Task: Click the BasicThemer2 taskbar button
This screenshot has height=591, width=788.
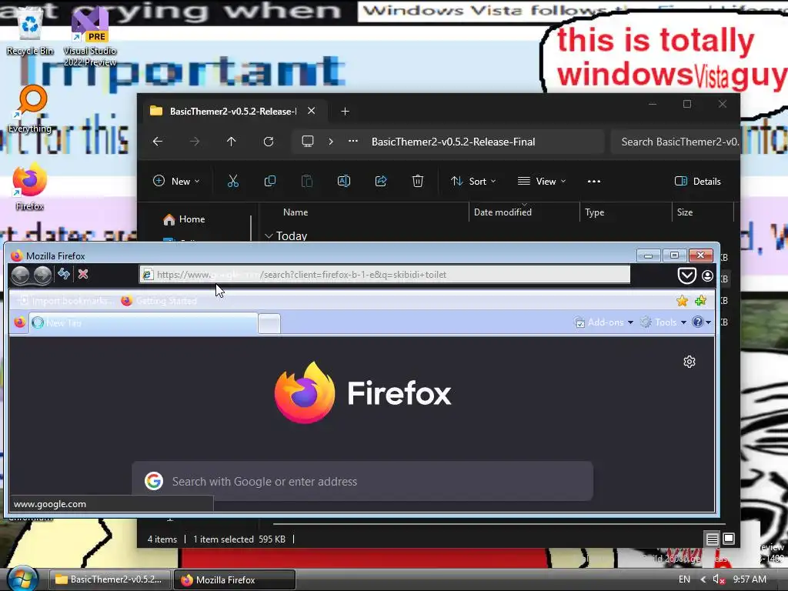Action: (x=109, y=579)
